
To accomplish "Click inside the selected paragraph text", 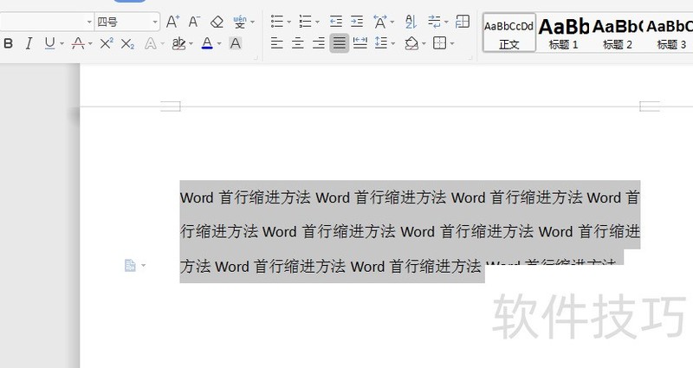I will (409, 231).
